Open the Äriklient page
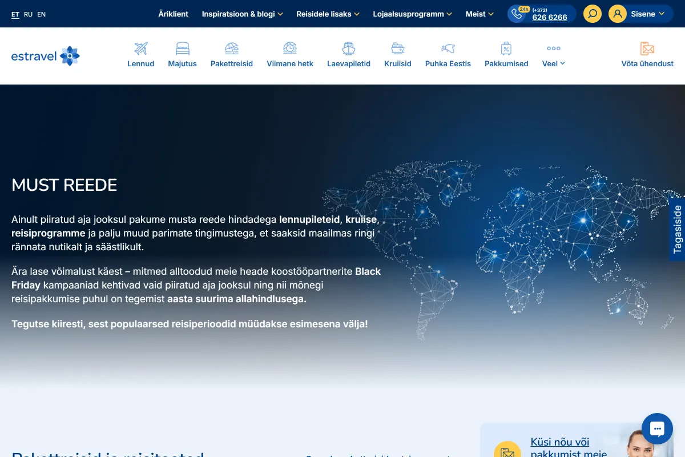 click(174, 14)
